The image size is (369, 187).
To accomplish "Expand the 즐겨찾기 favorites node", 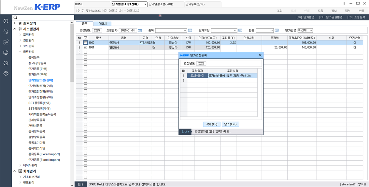I will pyautogui.click(x=15, y=23).
